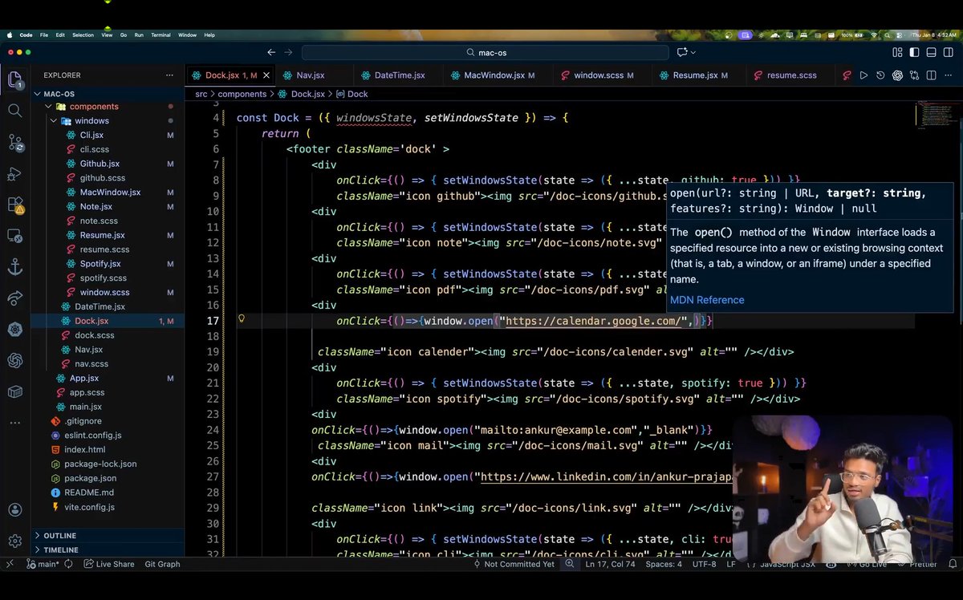Click the 3D box icon in activity bar
This screenshot has width=963, height=600.
pyautogui.click(x=14, y=391)
